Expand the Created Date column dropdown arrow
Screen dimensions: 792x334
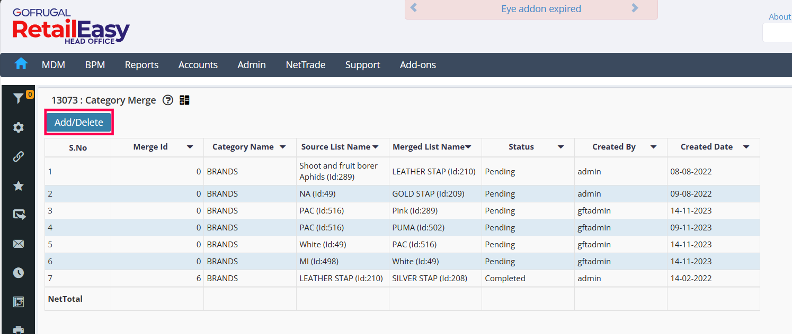[746, 147]
